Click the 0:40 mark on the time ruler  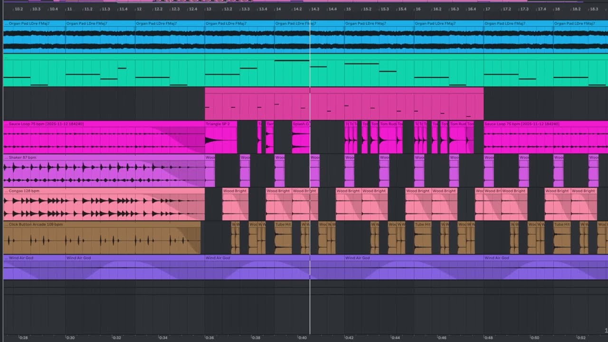(302, 338)
